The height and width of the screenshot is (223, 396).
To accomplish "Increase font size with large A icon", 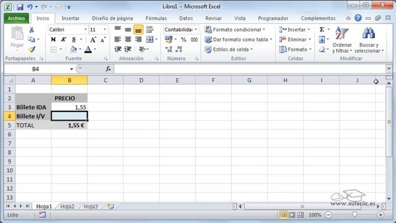I will [93, 40].
